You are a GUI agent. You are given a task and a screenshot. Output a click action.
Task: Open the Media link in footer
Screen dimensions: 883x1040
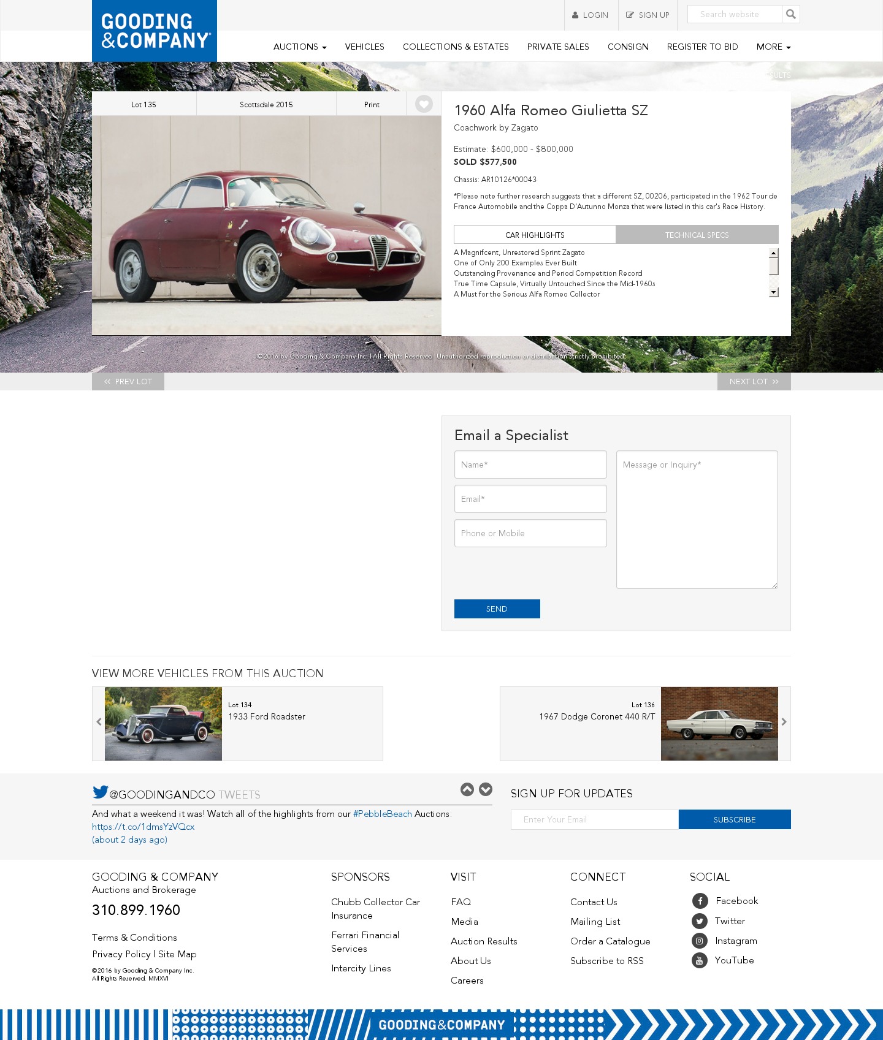464,922
